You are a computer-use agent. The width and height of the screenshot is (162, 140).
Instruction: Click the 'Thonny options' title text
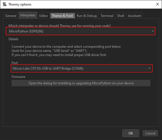coord(20,4)
